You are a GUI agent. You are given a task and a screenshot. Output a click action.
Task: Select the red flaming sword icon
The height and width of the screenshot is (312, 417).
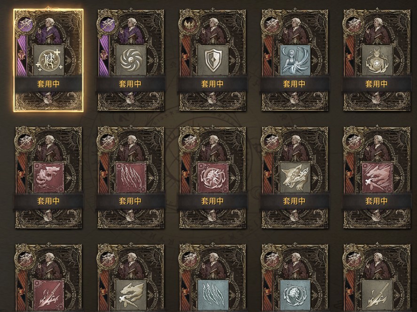point(49,295)
